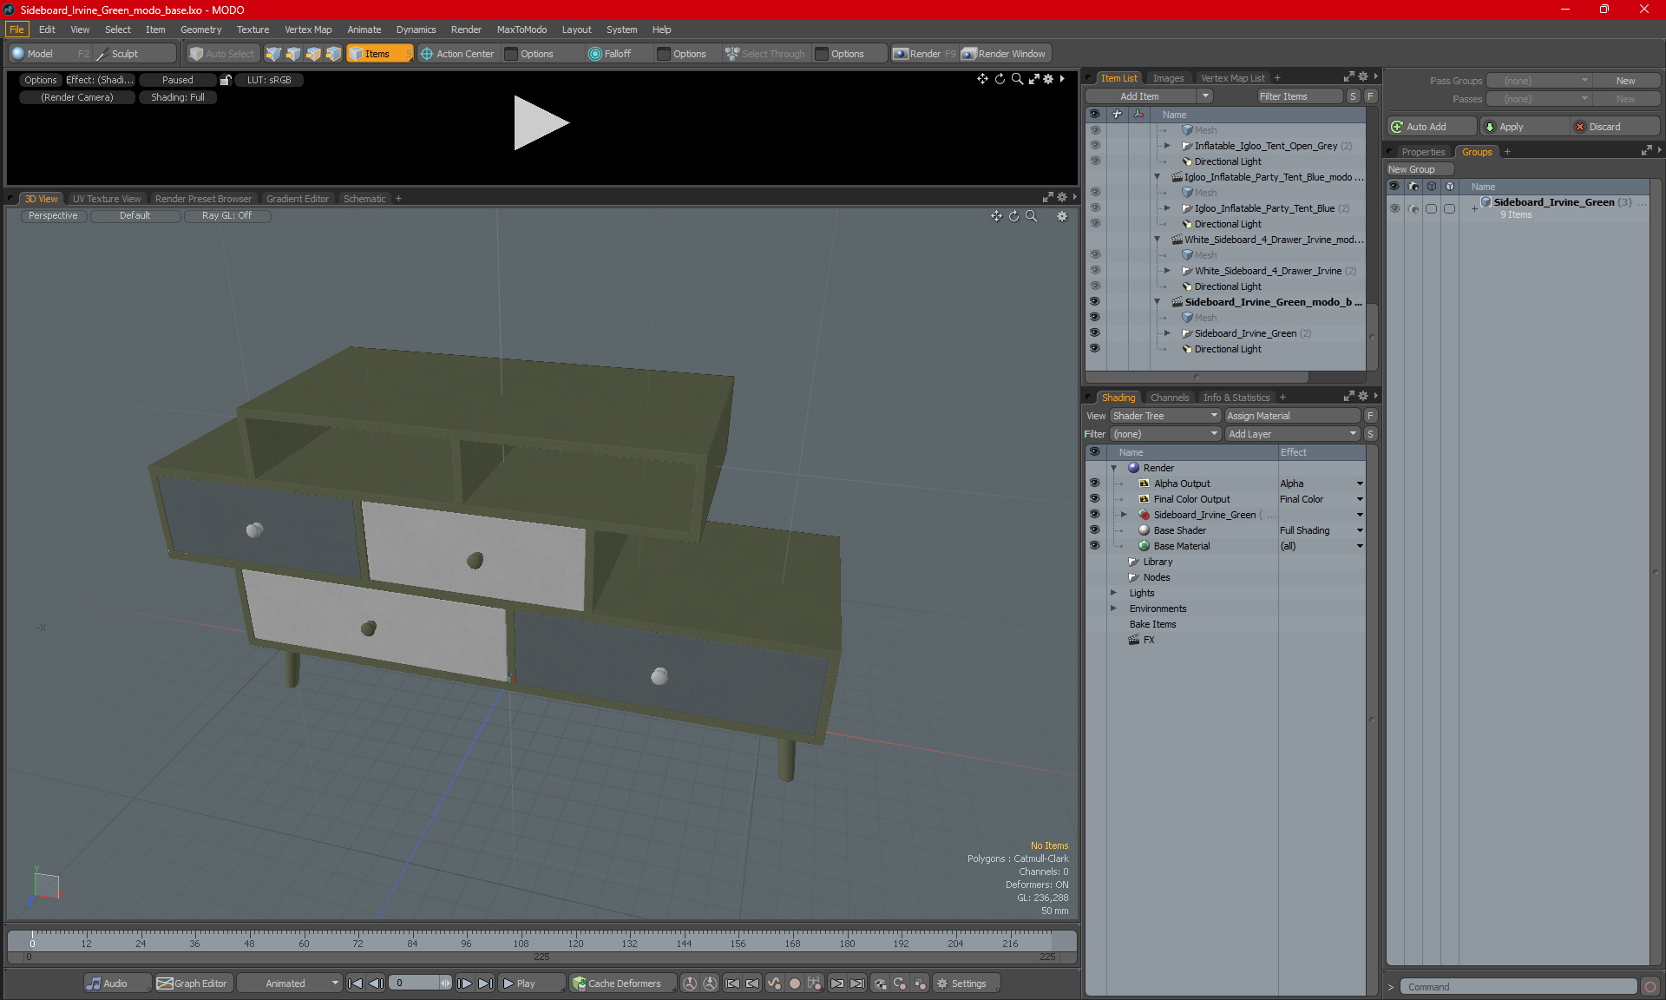The width and height of the screenshot is (1666, 1000).
Task: Open the Texture menu
Action: pos(253,30)
